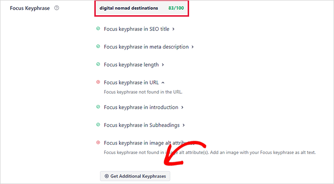The height and width of the screenshot is (184, 334).
Task: Expand Focus keyphrase in SEO title
Action: coord(173,29)
